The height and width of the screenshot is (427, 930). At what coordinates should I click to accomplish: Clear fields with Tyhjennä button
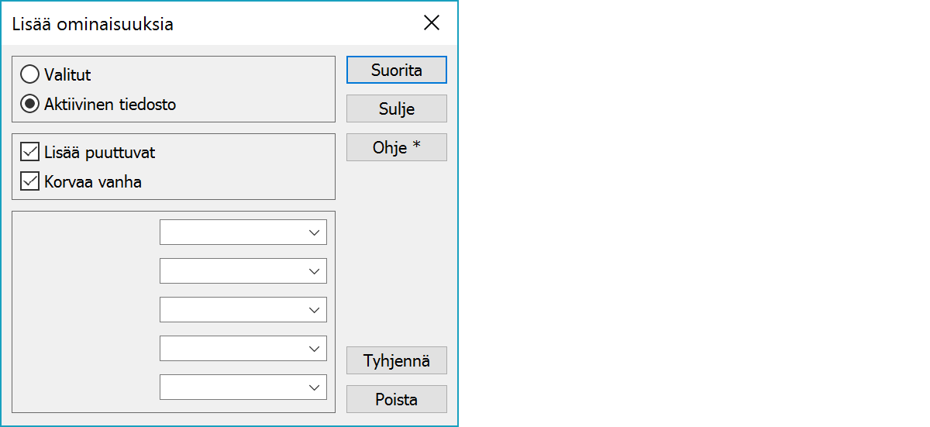(x=397, y=360)
